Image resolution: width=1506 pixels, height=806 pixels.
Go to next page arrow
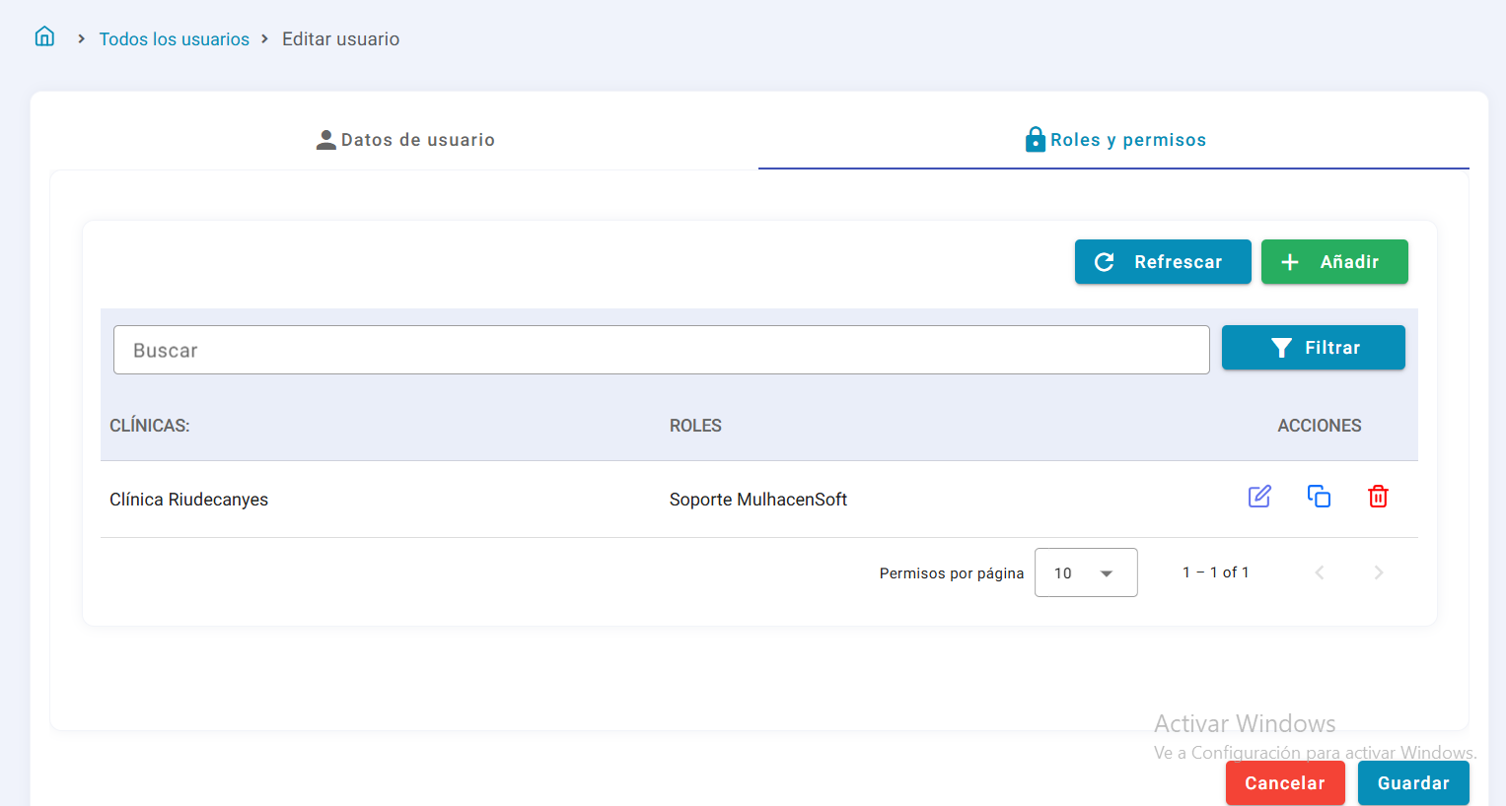click(1379, 572)
